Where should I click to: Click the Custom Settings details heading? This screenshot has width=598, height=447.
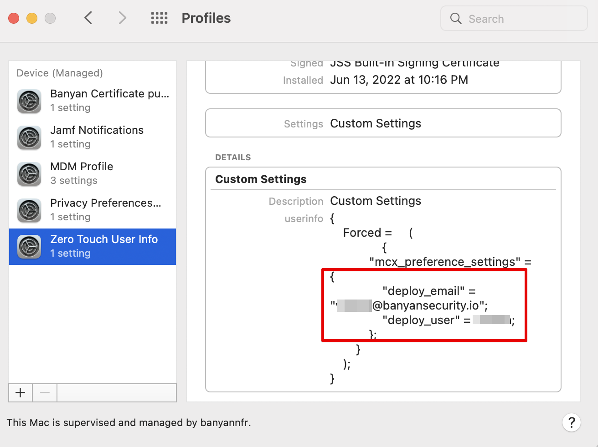(261, 179)
